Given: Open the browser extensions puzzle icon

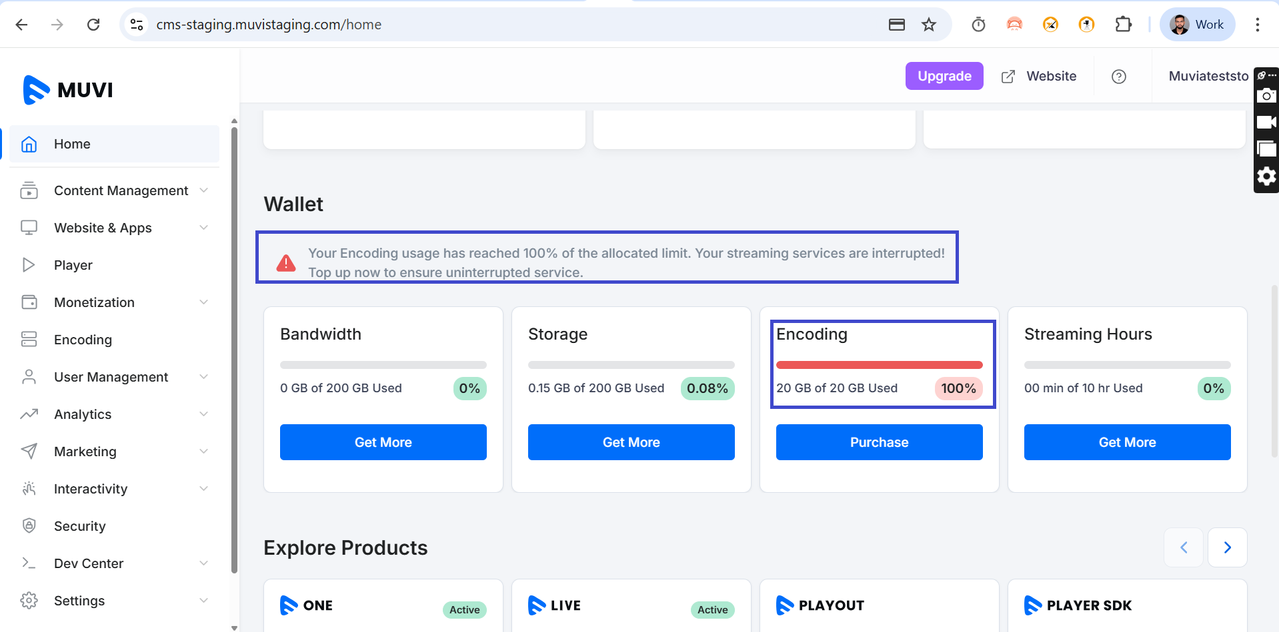Looking at the screenshot, I should point(1123,25).
